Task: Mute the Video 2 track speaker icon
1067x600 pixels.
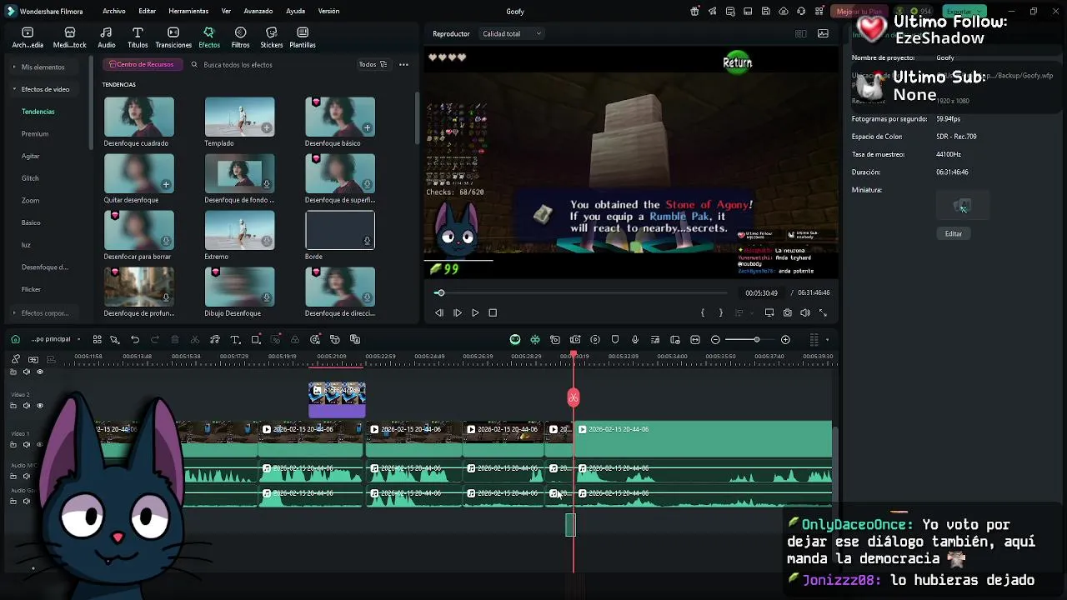Action: (x=26, y=406)
